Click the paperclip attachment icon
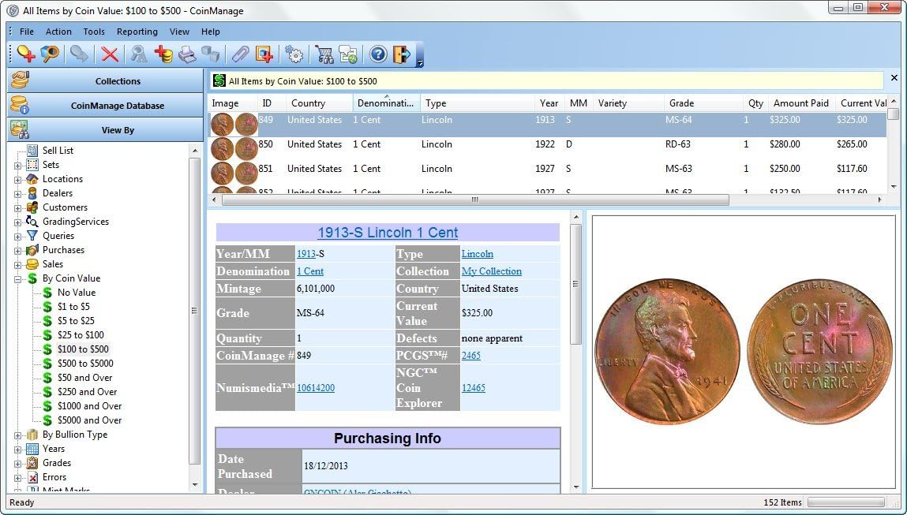This screenshot has height=515, width=907. pyautogui.click(x=238, y=54)
